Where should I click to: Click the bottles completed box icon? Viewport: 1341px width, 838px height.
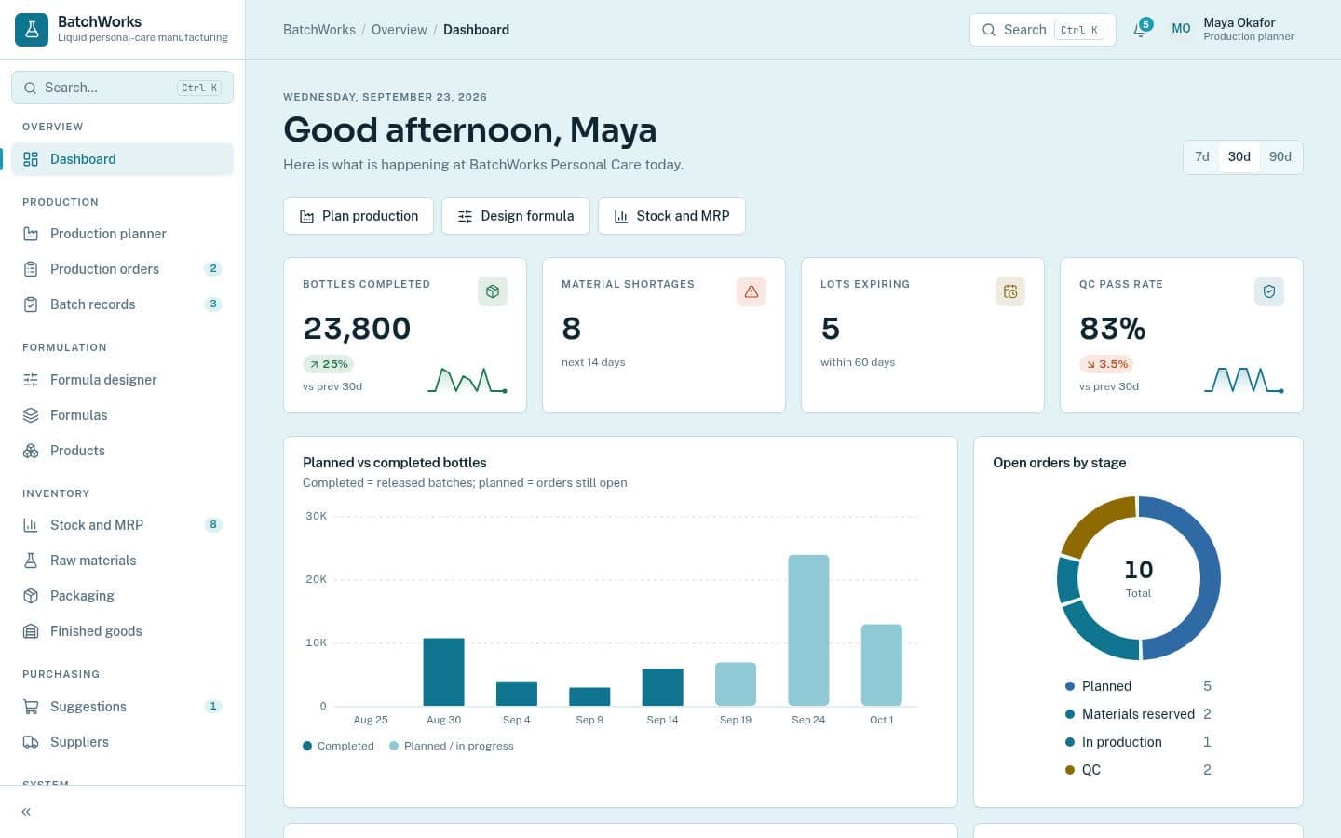tap(493, 291)
